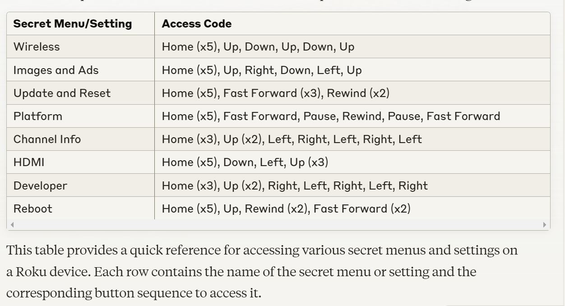Click the Reboot access code text

[x=286, y=209]
